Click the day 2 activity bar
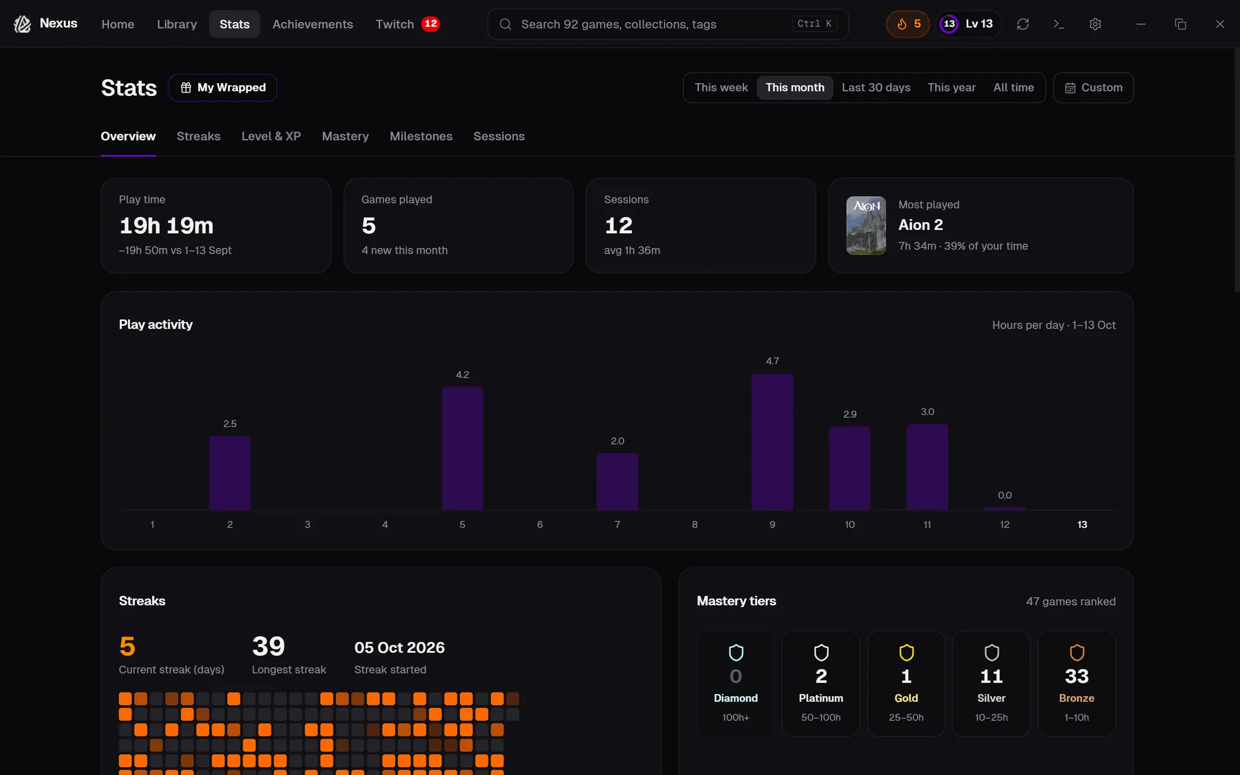The width and height of the screenshot is (1240, 775). (229, 473)
